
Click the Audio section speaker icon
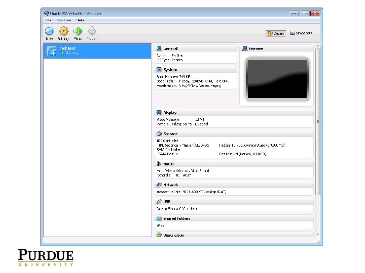tap(159, 164)
